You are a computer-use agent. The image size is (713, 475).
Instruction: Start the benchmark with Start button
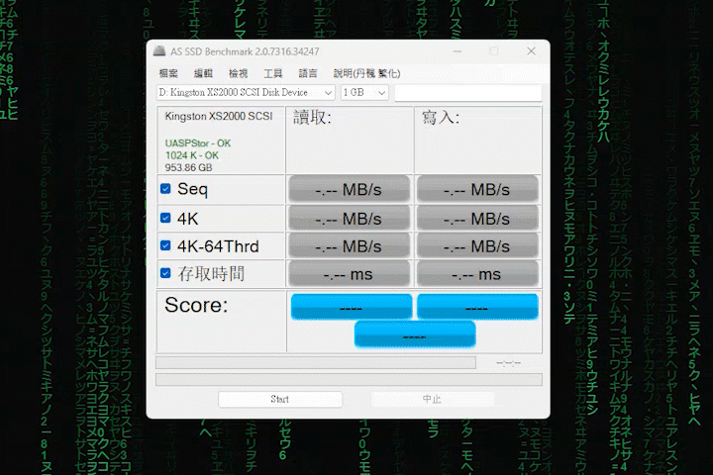280,399
